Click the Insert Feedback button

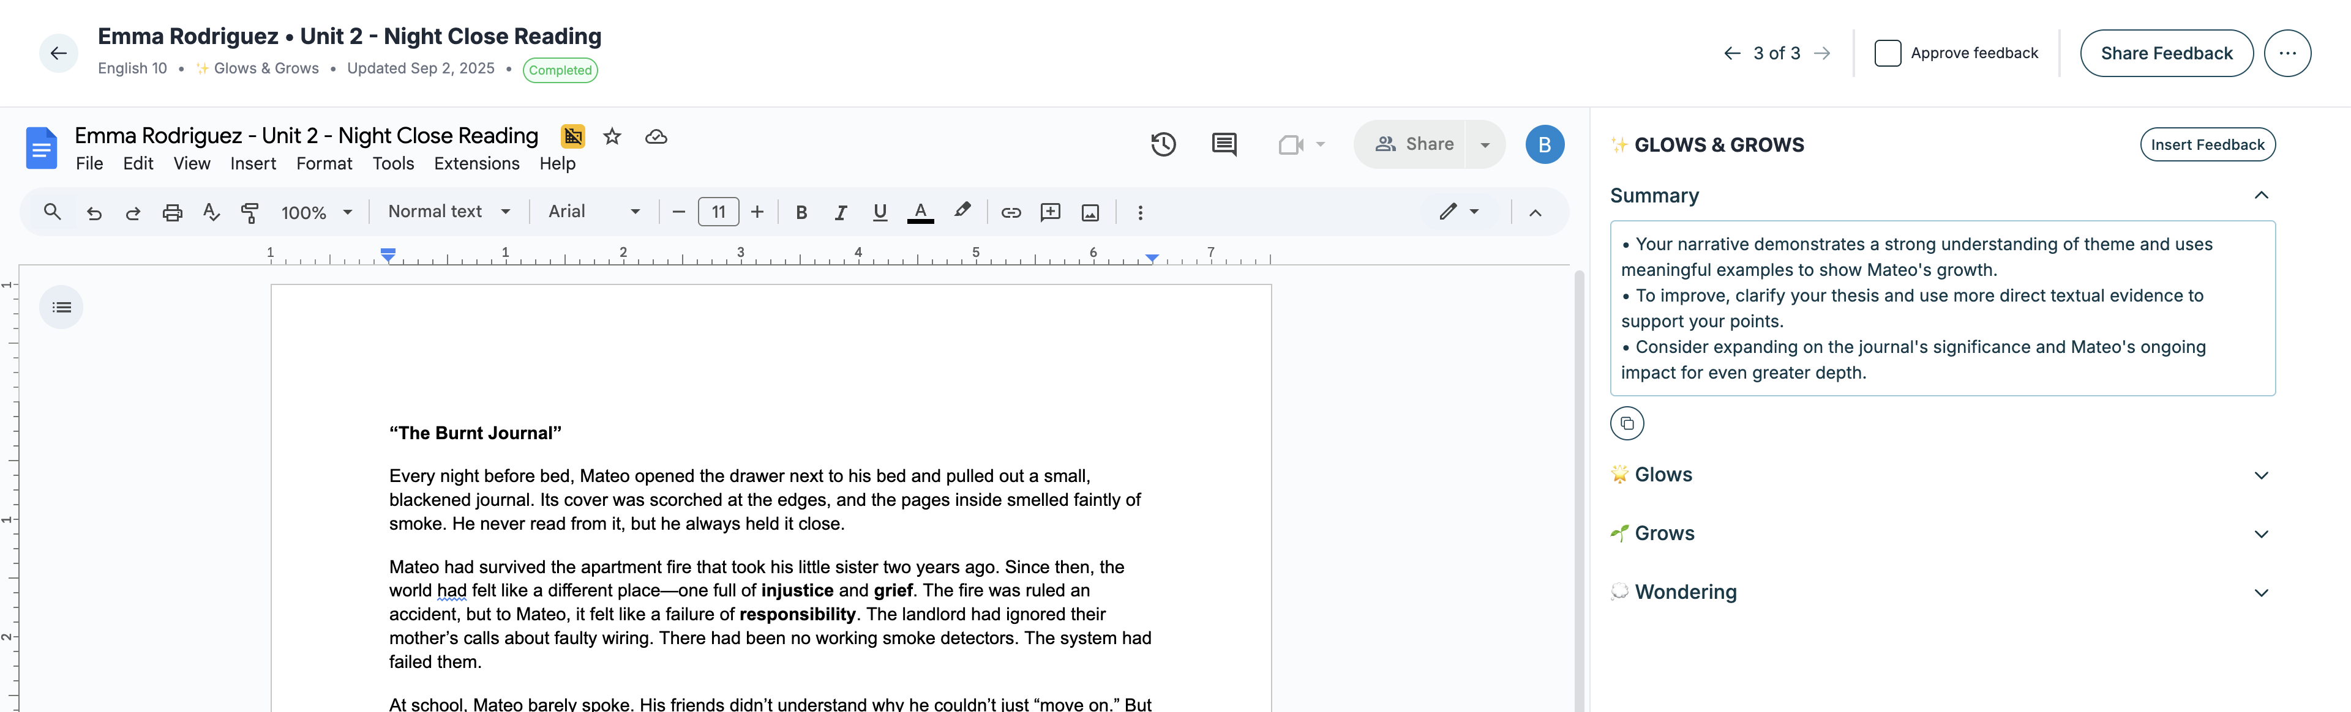click(2207, 144)
